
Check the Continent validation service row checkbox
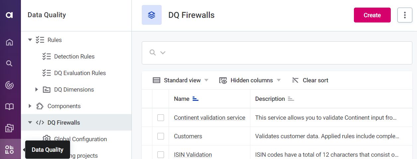(161, 118)
